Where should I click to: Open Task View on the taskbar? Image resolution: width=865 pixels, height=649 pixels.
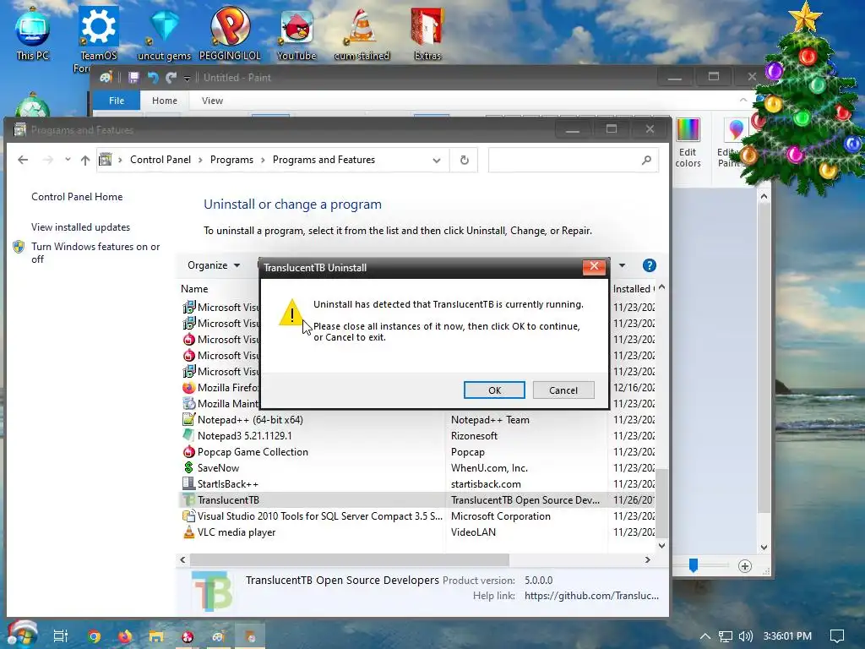pos(60,635)
